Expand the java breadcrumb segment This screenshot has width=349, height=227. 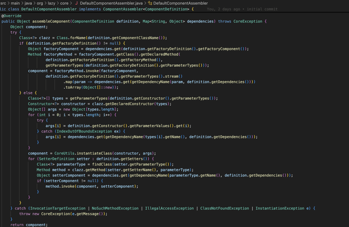click(x=28, y=3)
